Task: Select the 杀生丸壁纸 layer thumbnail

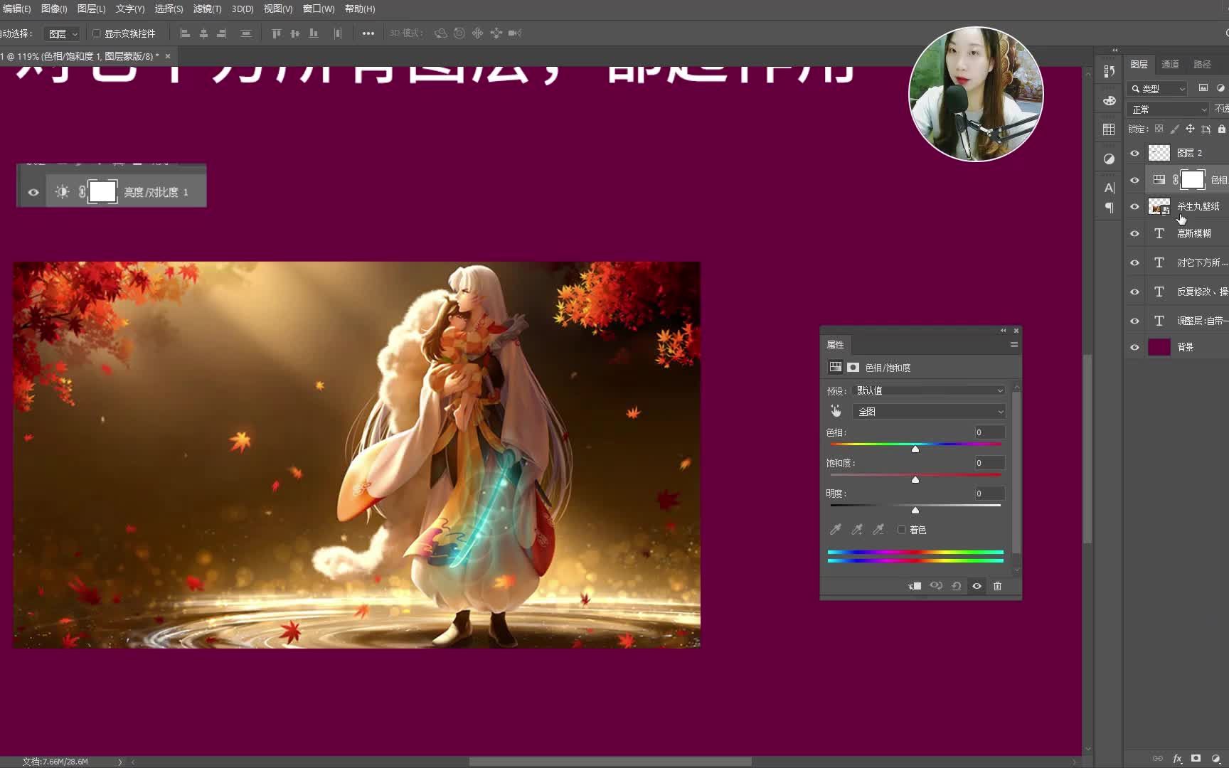Action: coord(1159,206)
